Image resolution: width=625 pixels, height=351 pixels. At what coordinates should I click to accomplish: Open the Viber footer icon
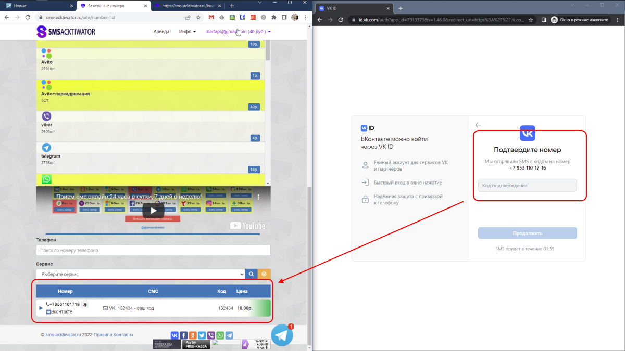pos(211,335)
